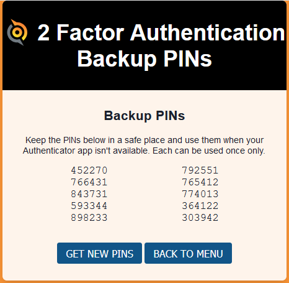
Task: Select backup PIN 303942
Action: pyautogui.click(x=200, y=218)
